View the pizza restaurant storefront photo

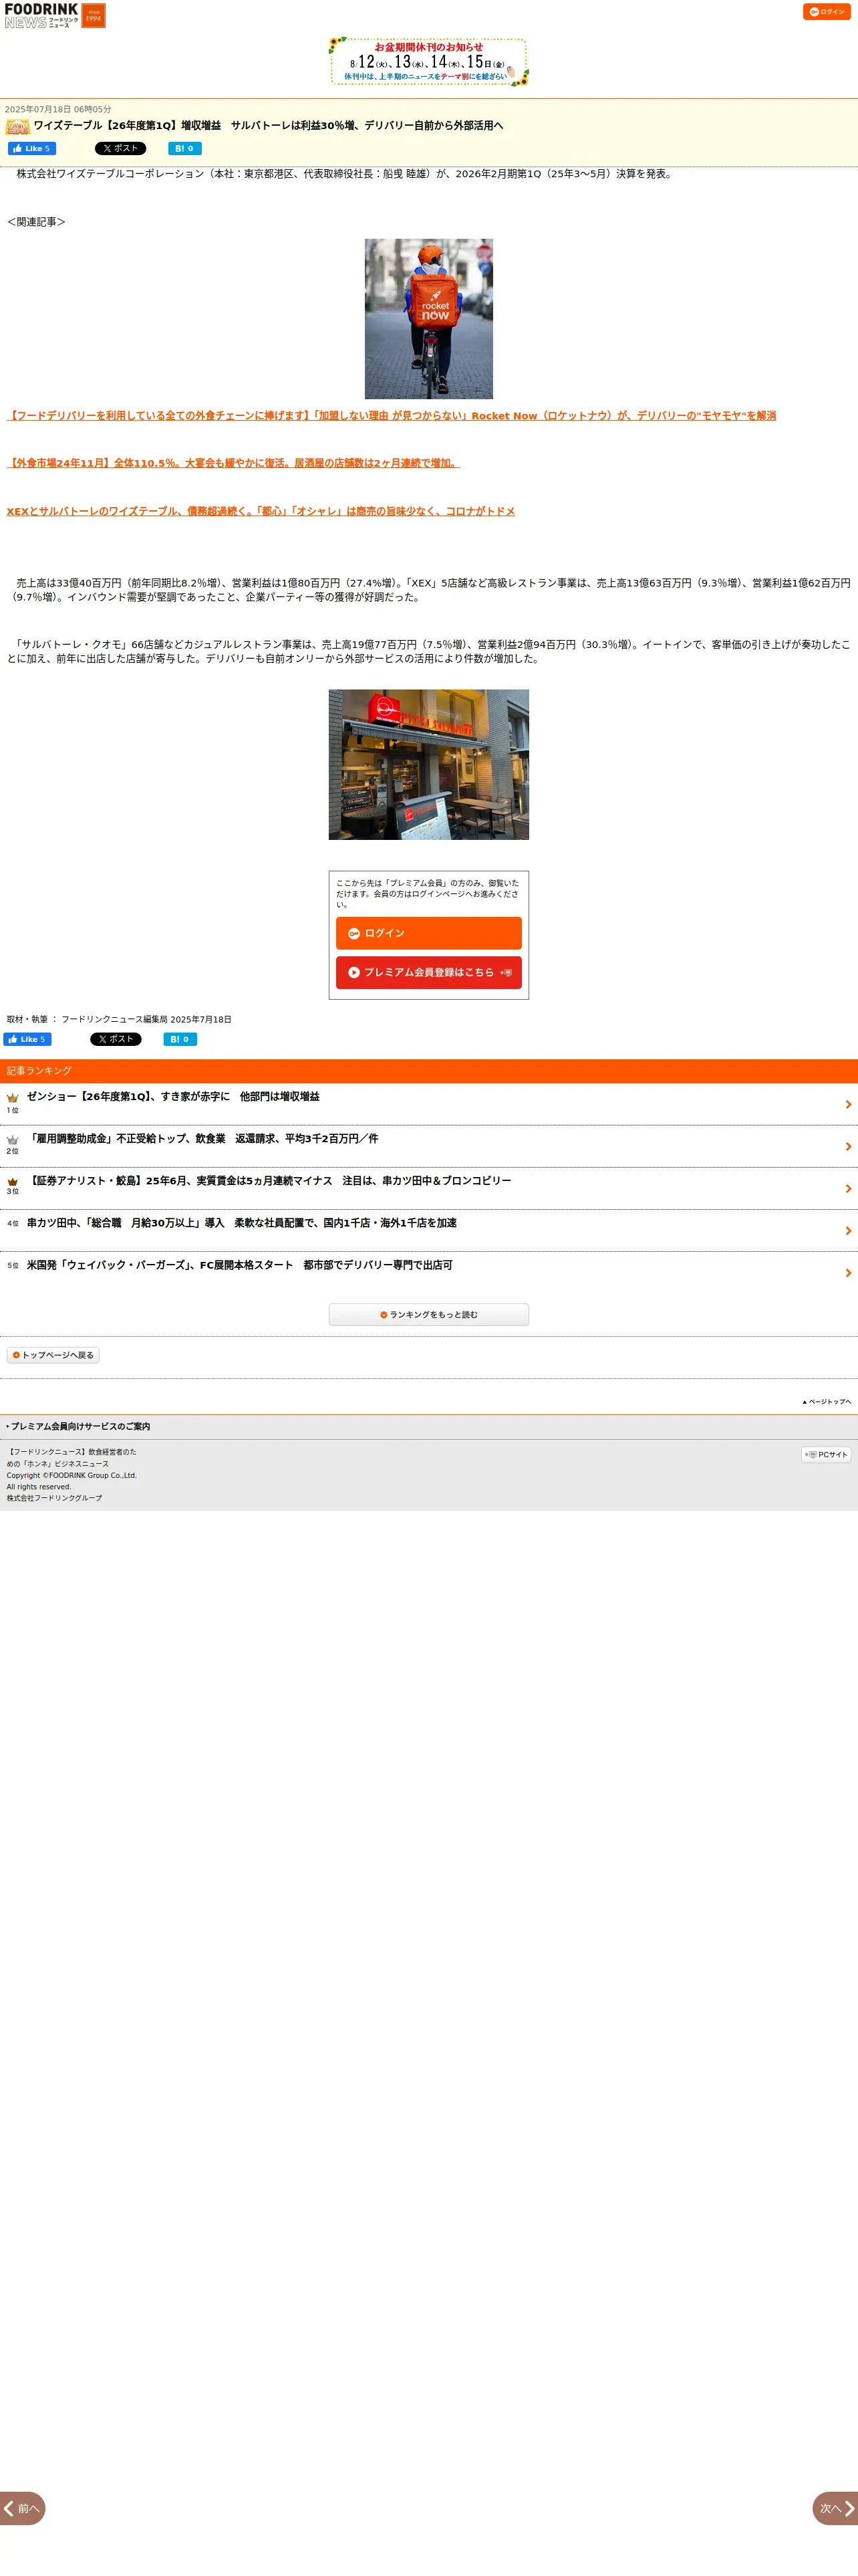(428, 765)
